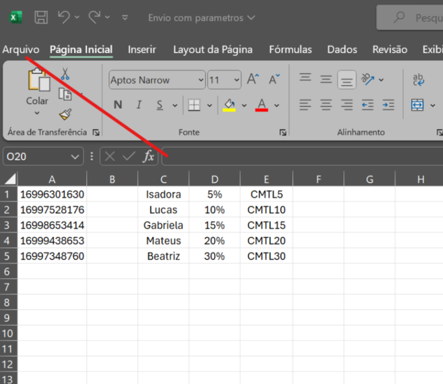Open the Inserir tab
The width and height of the screenshot is (443, 384).
(142, 49)
